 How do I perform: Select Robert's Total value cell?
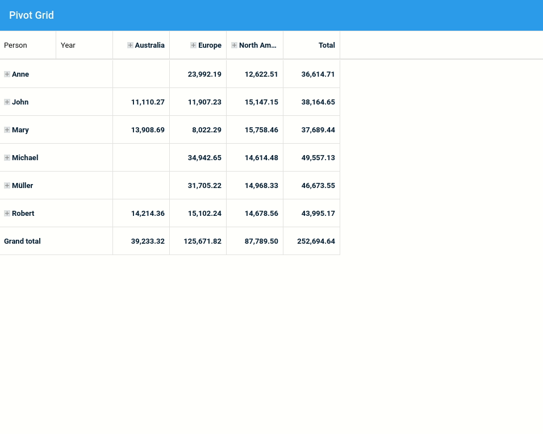[x=311, y=213]
